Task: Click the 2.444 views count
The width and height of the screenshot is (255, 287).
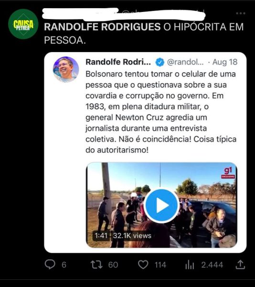Action: click(x=212, y=265)
